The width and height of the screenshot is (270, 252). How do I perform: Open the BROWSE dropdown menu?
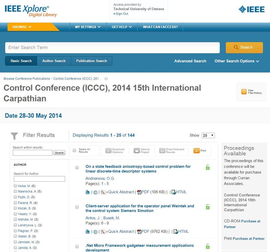22,27
